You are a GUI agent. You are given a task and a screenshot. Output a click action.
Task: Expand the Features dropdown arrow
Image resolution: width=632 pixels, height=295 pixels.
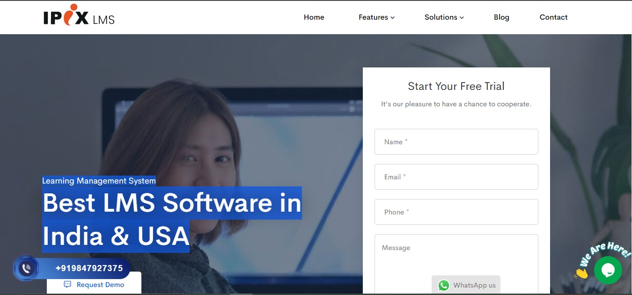click(x=392, y=18)
